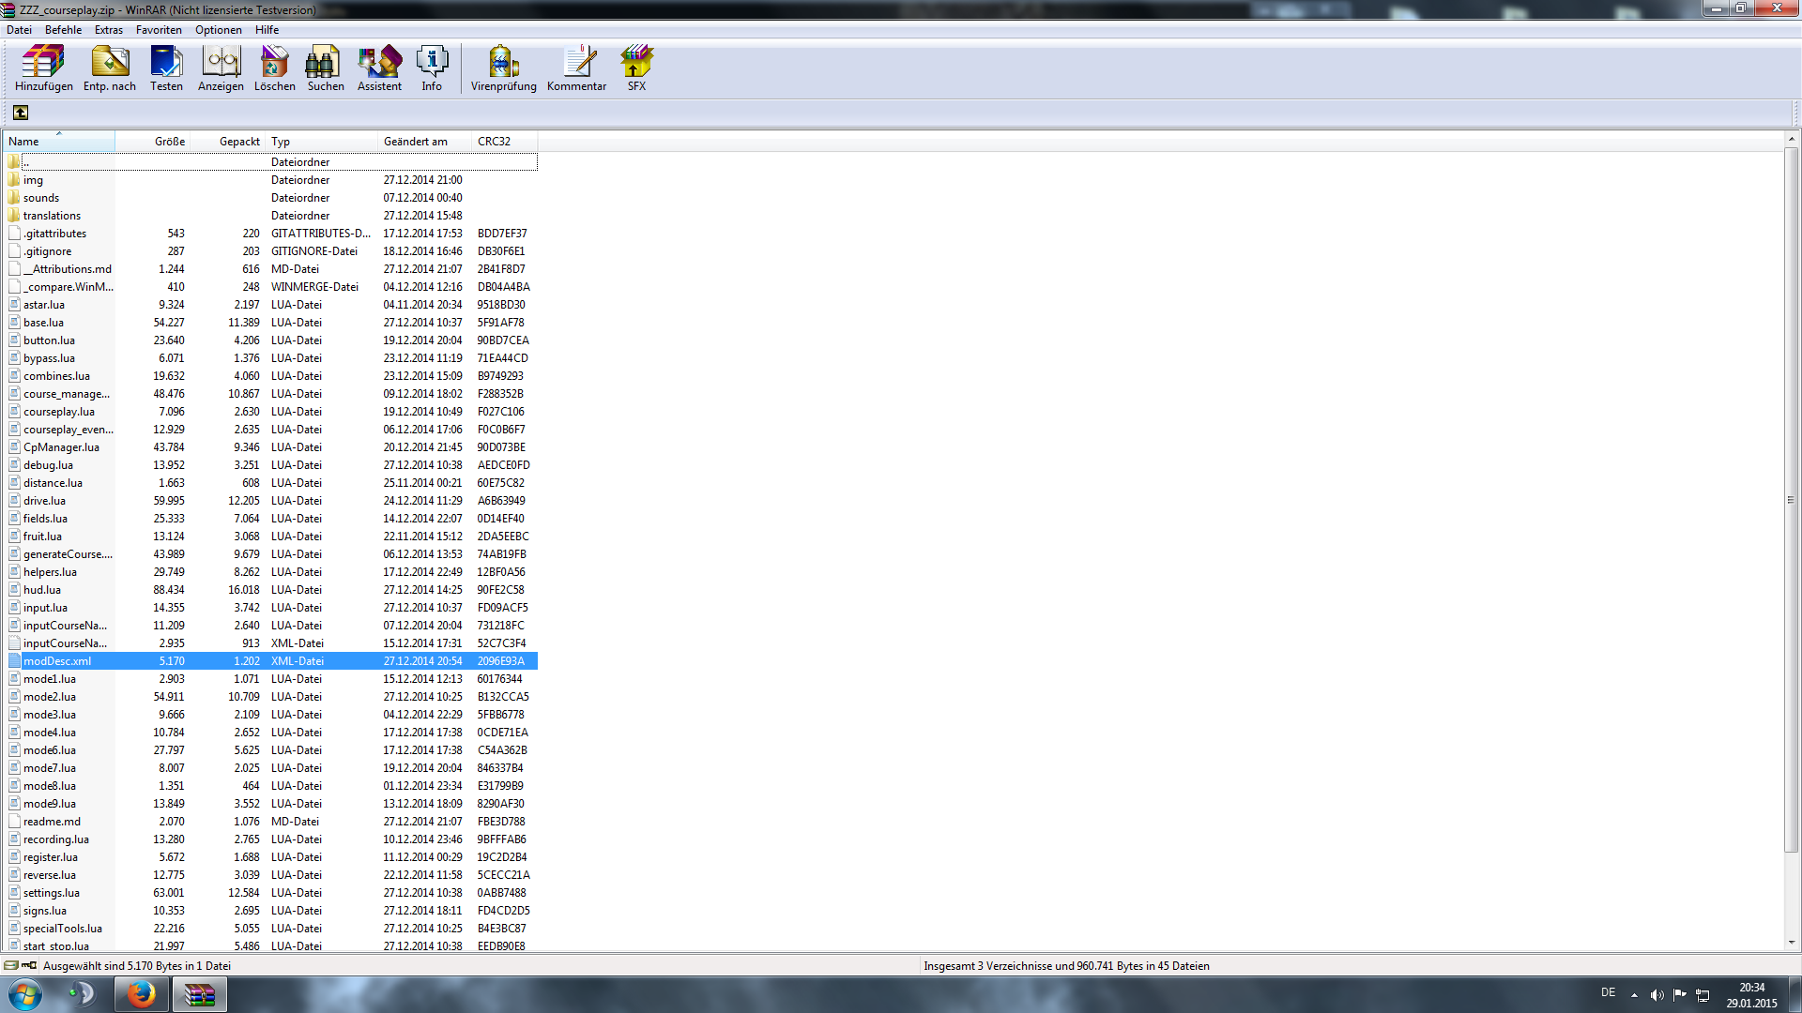
Task: Click the Anzeigen toolbar icon
Action: pos(221,68)
